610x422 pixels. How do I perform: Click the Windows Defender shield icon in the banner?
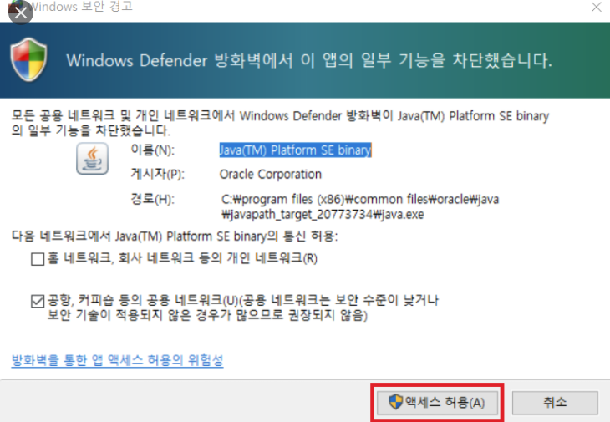pos(28,59)
